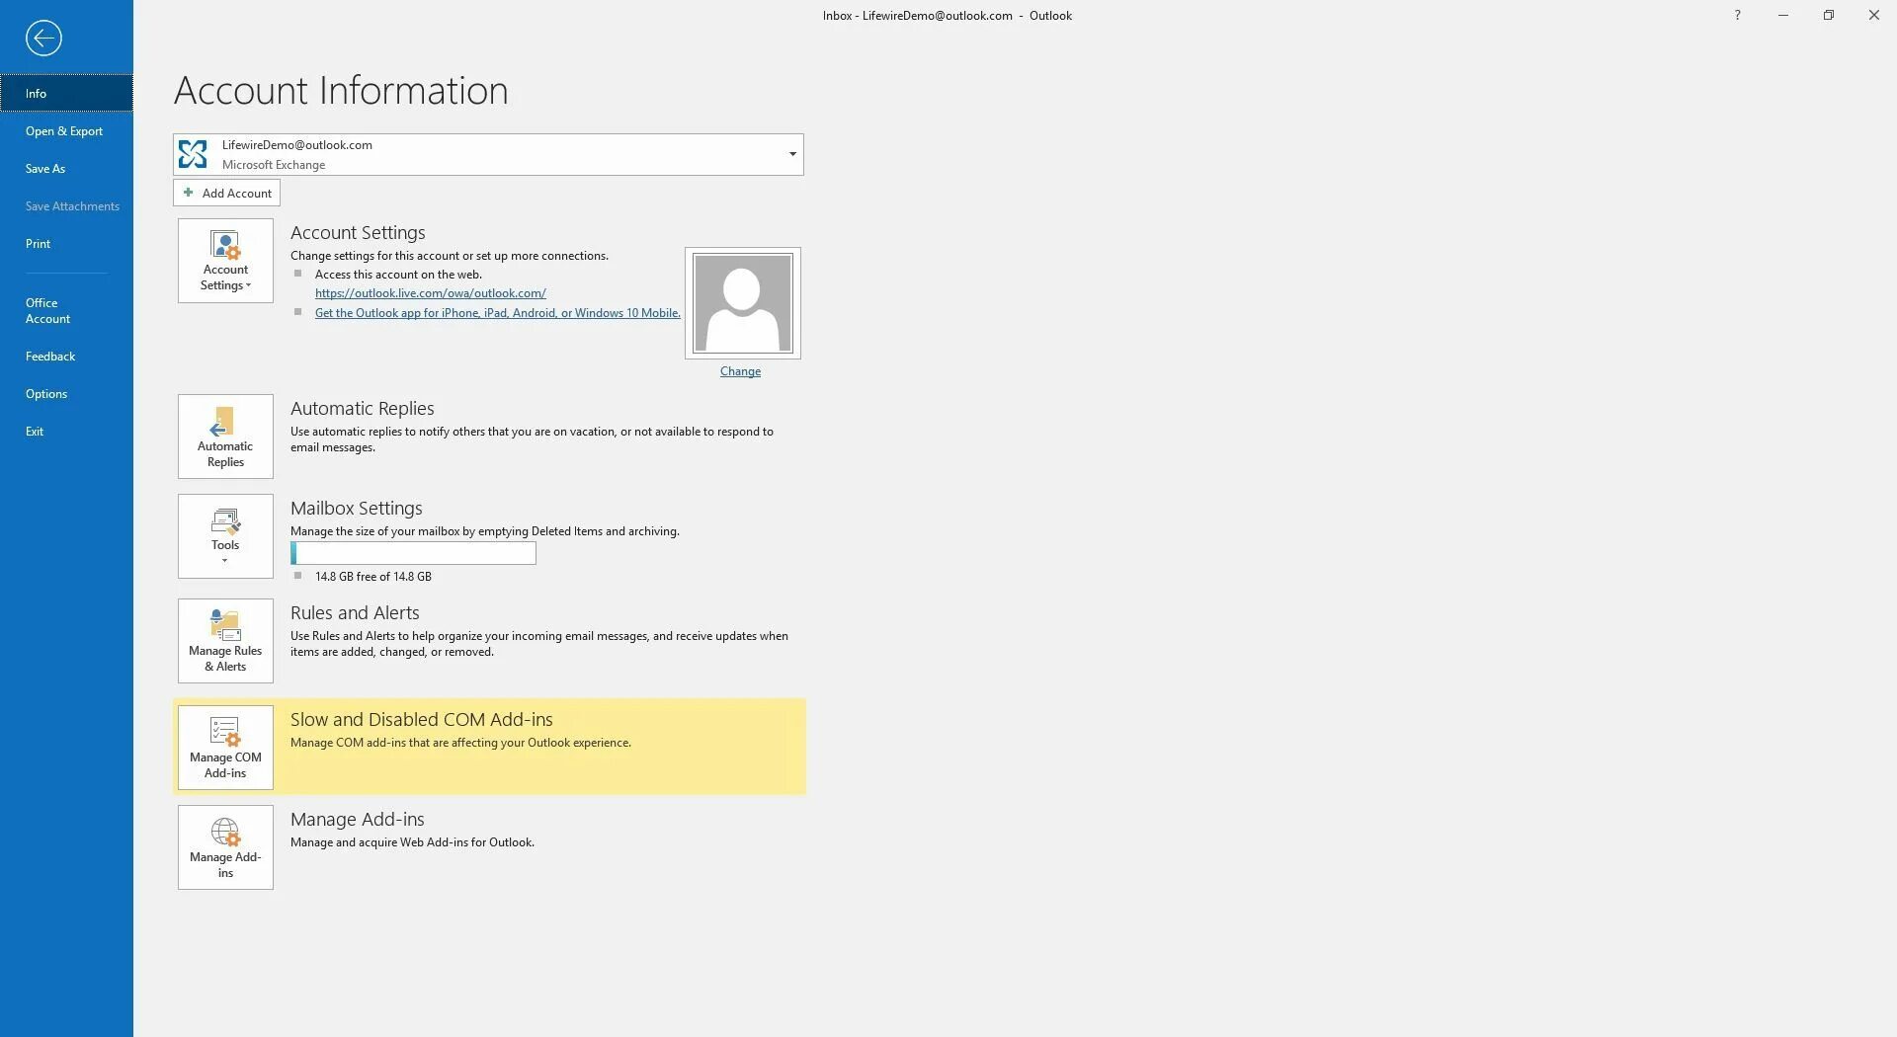Click the mailbox storage progress bar
The image size is (1897, 1037).
pos(413,553)
